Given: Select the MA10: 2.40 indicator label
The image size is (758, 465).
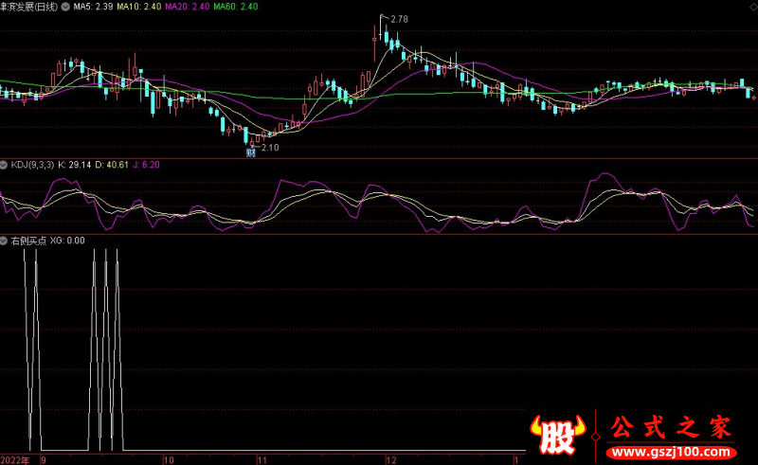Looking at the screenshot, I should click(x=139, y=6).
